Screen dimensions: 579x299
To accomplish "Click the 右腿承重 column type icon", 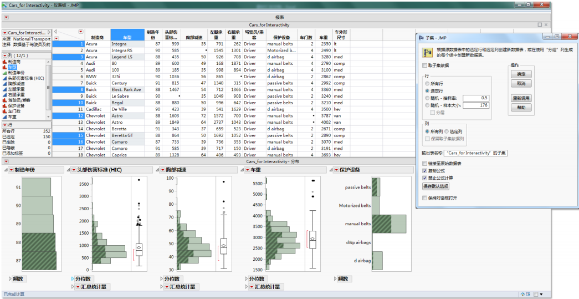I will click(5, 95).
